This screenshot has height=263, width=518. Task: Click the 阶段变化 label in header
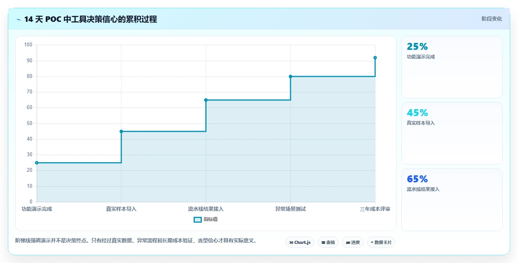(x=491, y=19)
